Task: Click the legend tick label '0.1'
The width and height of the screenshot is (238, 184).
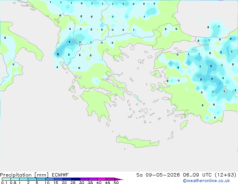Action: (4, 182)
